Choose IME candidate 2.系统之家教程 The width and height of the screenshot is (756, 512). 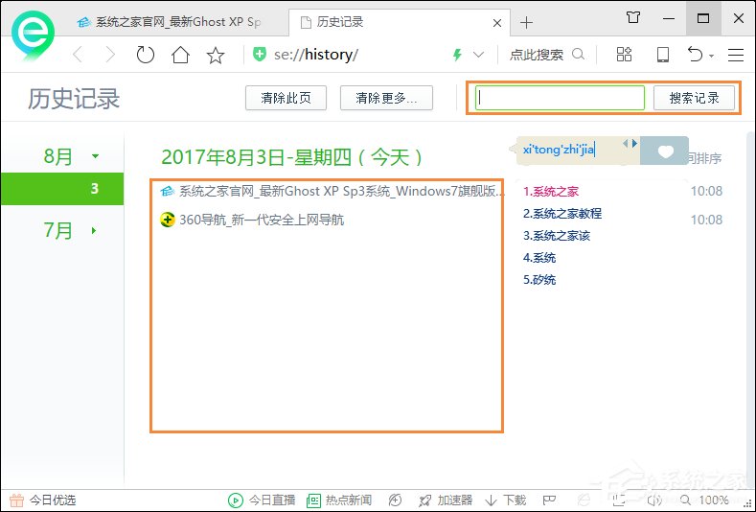(562, 213)
